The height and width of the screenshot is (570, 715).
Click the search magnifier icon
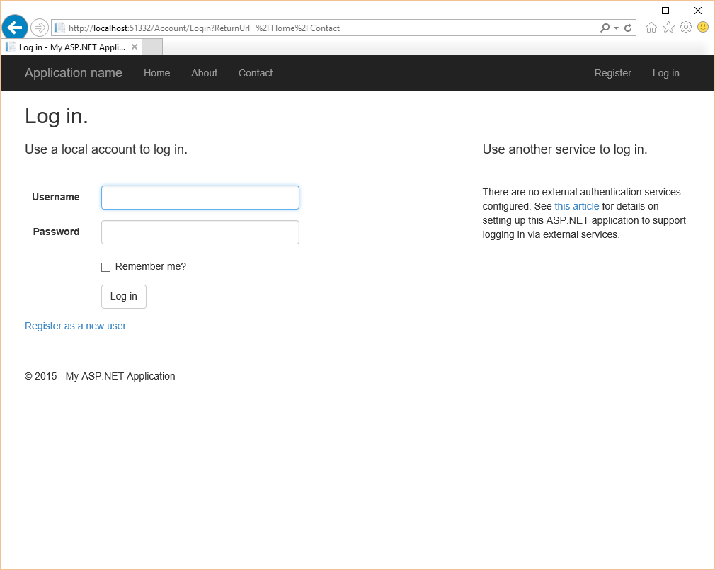pyautogui.click(x=604, y=28)
